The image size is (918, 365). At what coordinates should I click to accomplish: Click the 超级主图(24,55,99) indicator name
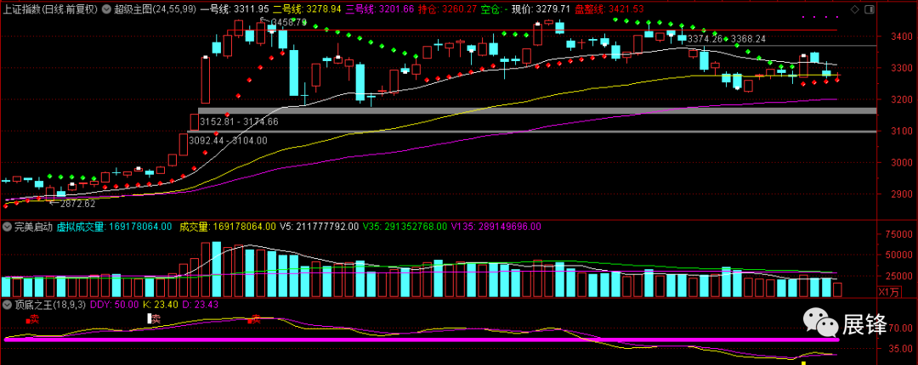[x=156, y=9]
